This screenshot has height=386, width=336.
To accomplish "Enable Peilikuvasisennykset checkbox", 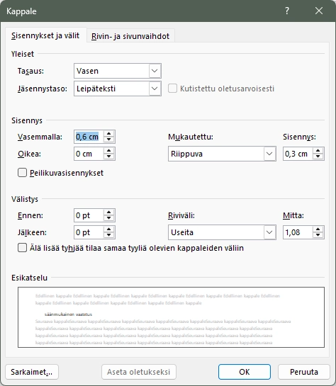I will coord(22,173).
